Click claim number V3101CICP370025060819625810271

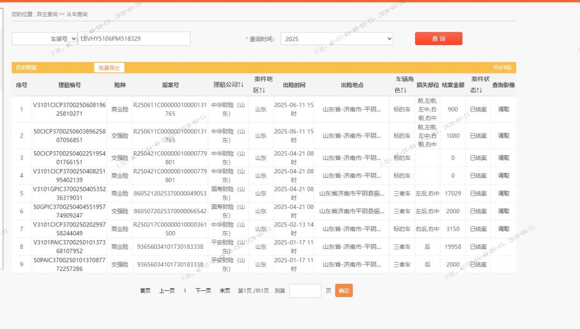click(x=70, y=109)
